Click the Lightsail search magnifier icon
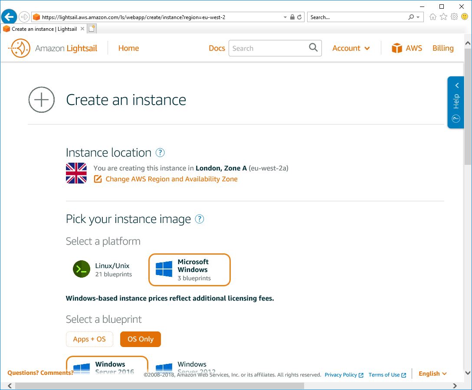 [313, 48]
